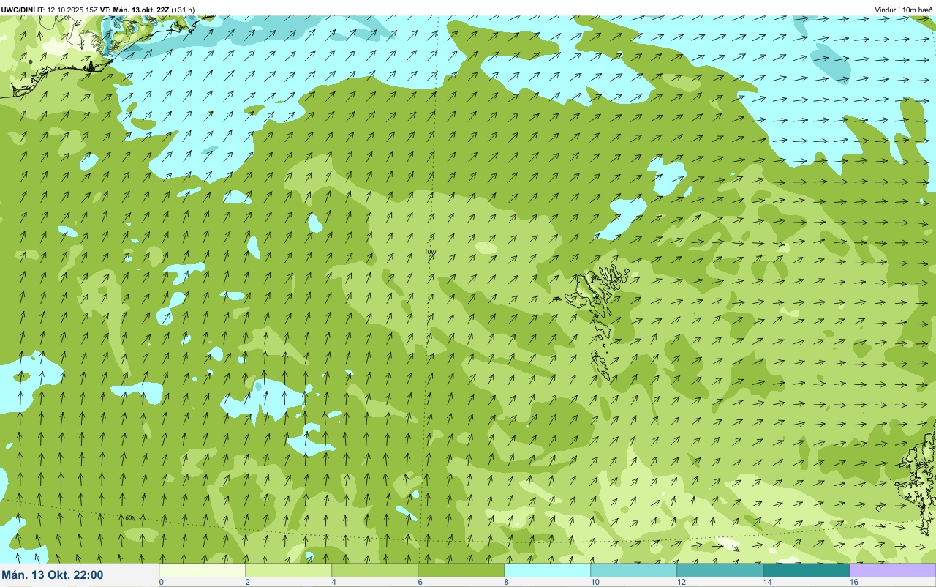Click the 'UWC/DINI IT: 12.10.2025 15Z' header text

49,10
